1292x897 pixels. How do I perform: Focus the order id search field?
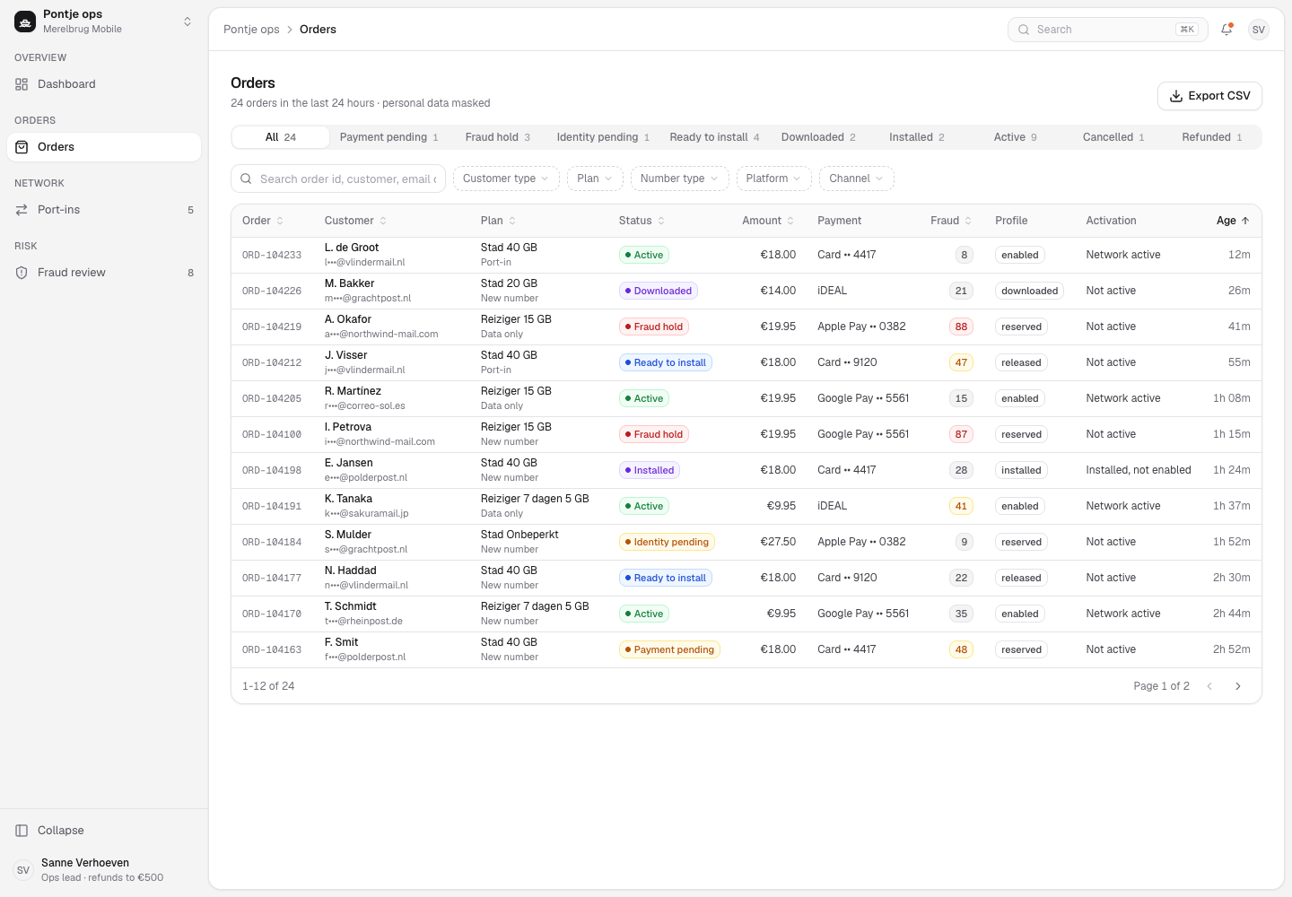[338, 179]
